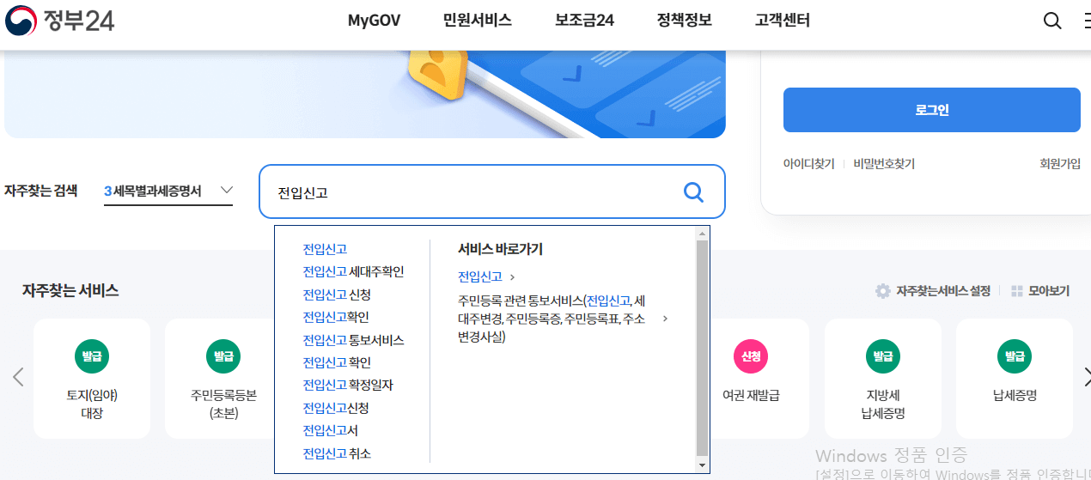The height and width of the screenshot is (480, 1091).
Task: Click the 발급 badge on 납세증명
Action: click(x=1015, y=355)
